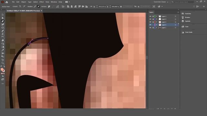Viewport: 207px width, 116px height.
Task: Click horizontal align left icon
Action: coord(68,6)
